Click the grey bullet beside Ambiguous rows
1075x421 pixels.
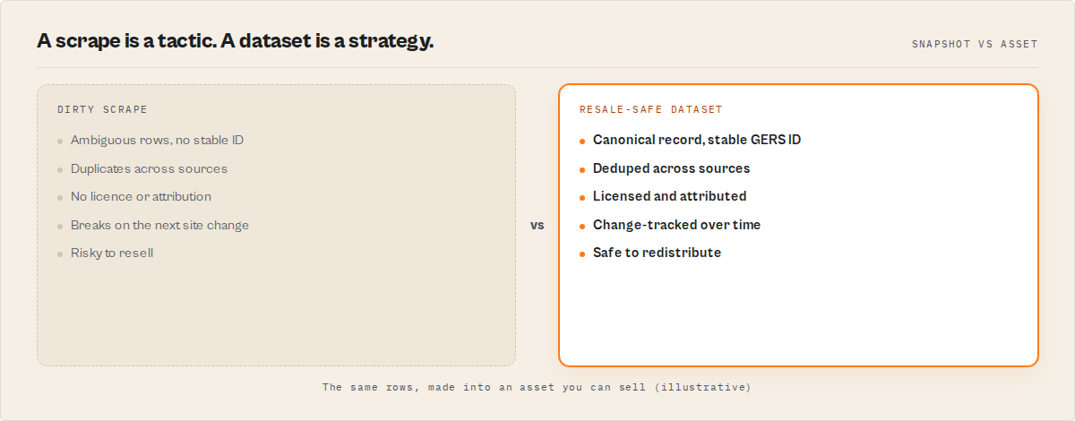point(60,142)
